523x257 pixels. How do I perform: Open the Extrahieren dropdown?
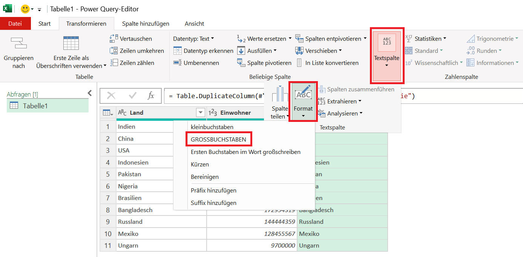tap(340, 101)
